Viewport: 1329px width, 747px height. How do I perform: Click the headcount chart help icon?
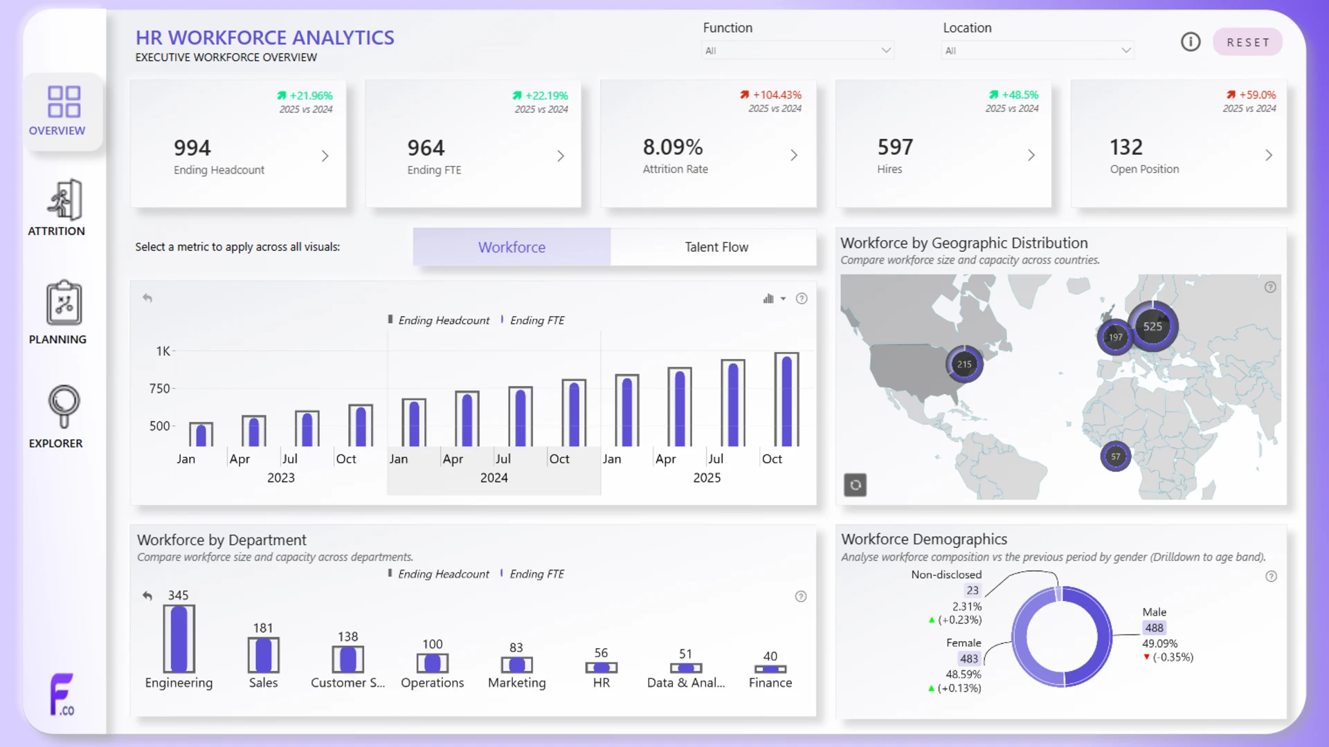(x=802, y=299)
